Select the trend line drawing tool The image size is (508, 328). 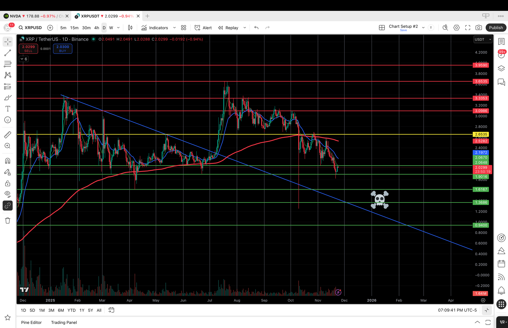tap(8, 53)
